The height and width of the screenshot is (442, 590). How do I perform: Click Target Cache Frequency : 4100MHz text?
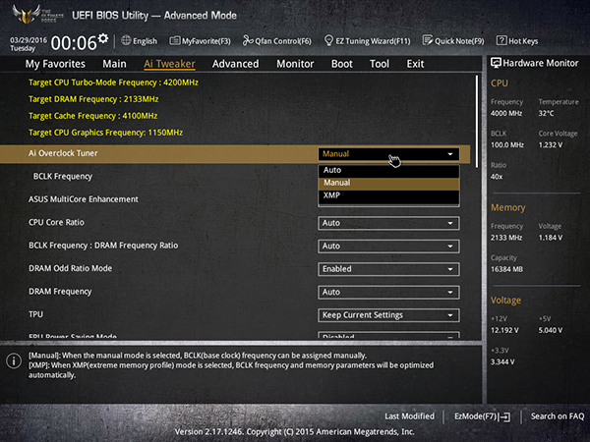[93, 116]
